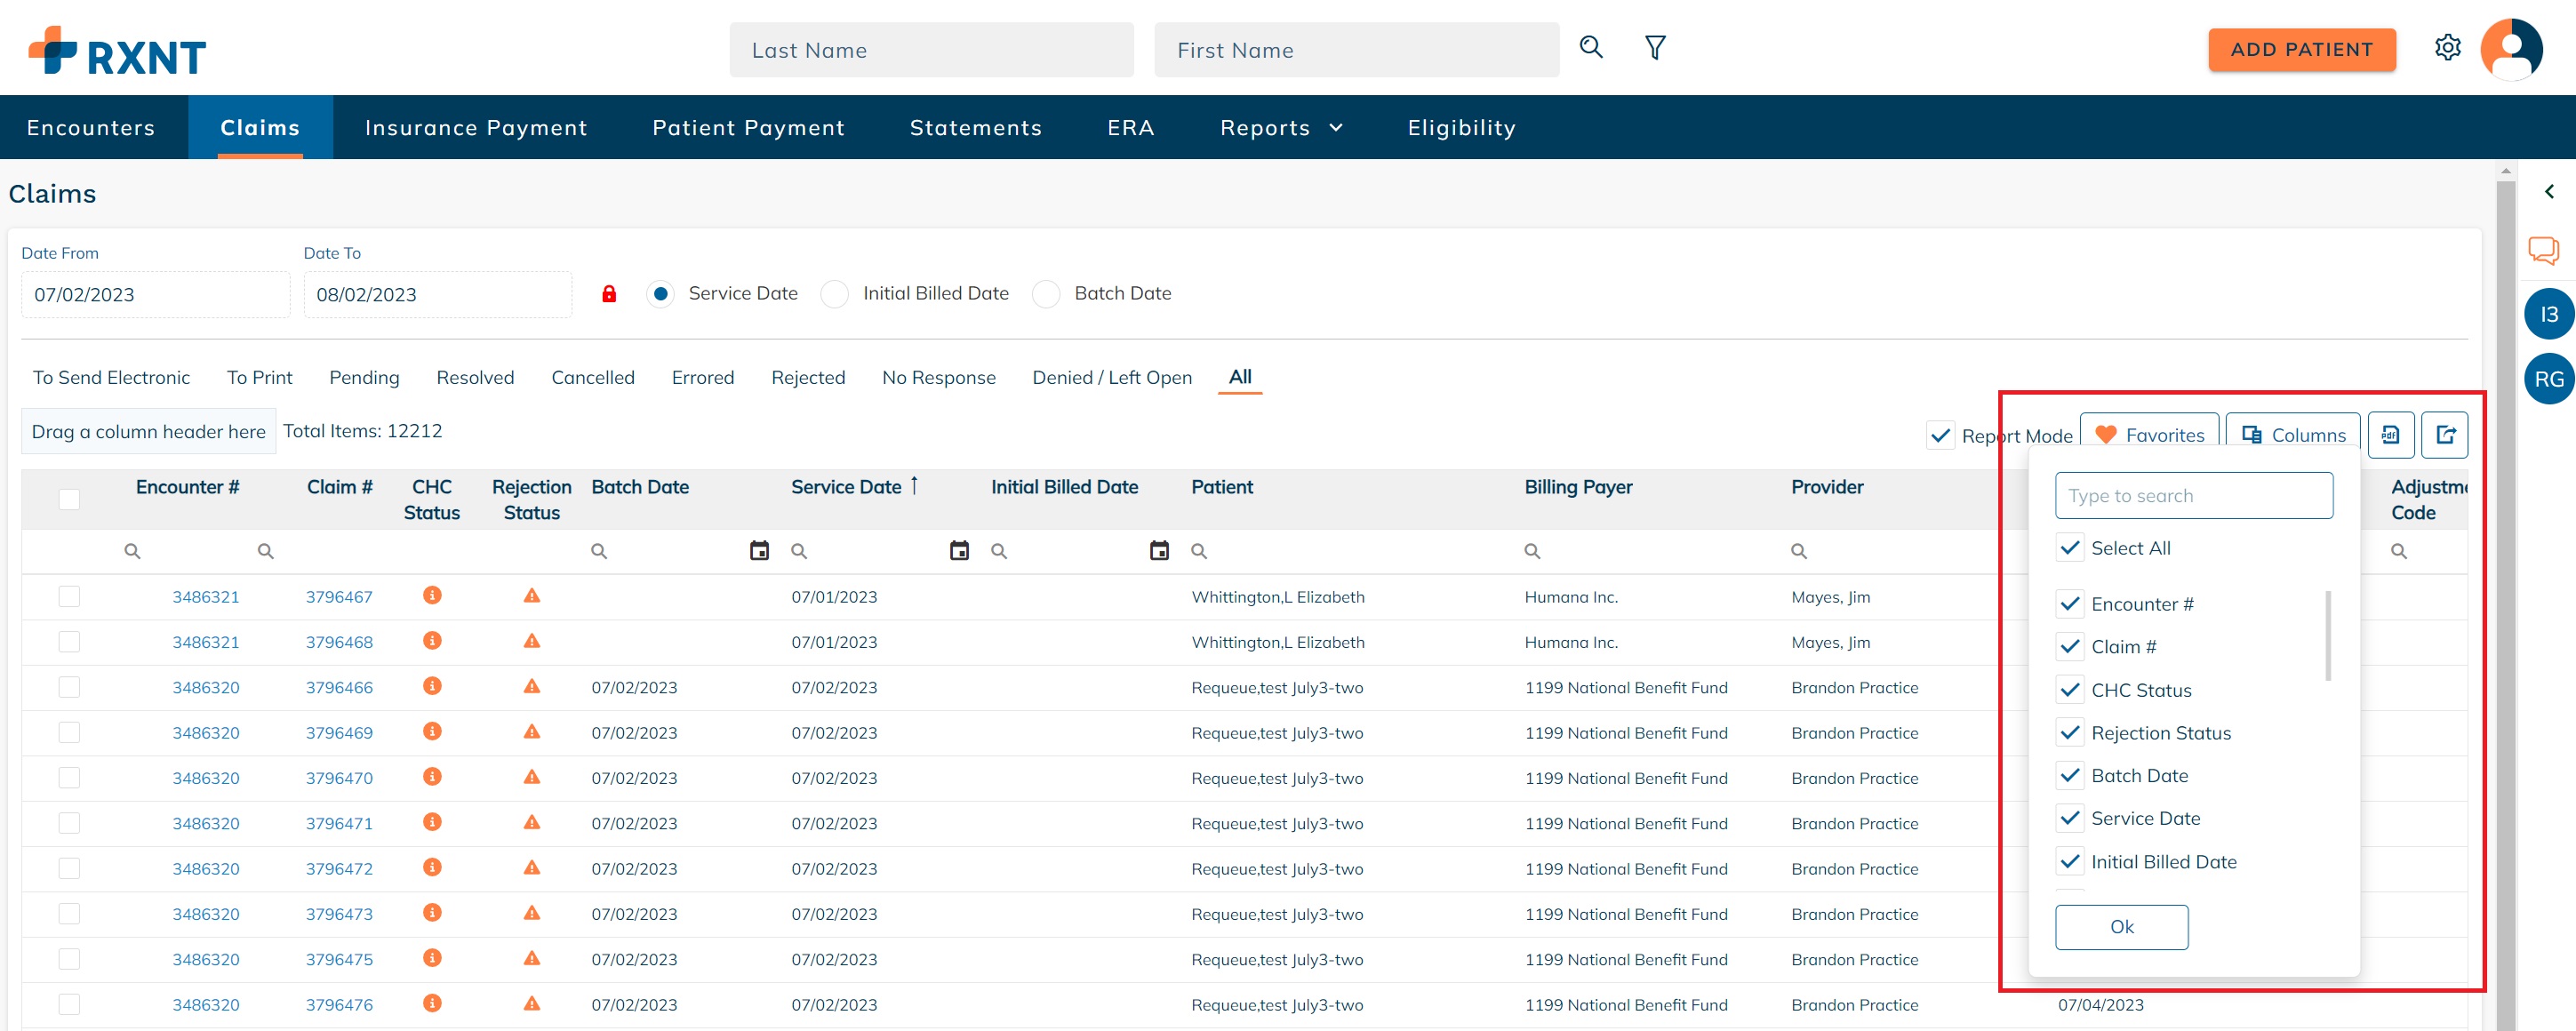Viewport: 2576px width, 1031px height.
Task: Click rejection warning icon for claim 3796467
Action: pyautogui.click(x=532, y=596)
